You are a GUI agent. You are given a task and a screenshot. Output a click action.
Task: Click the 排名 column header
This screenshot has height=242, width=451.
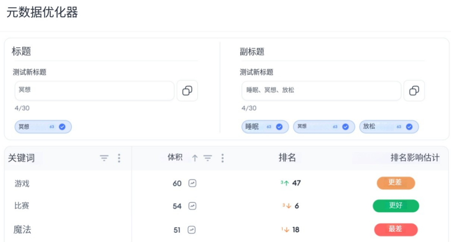click(x=287, y=158)
